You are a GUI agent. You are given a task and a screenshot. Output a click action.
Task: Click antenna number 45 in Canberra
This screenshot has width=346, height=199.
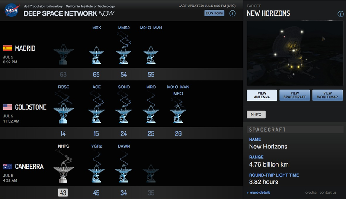[x=96, y=193]
